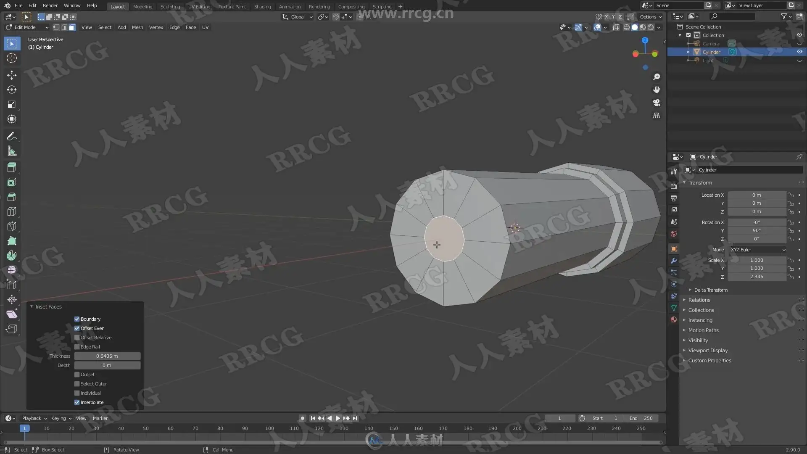
Task: Choose the 3D Cursor tool
Action: [x=12, y=58]
